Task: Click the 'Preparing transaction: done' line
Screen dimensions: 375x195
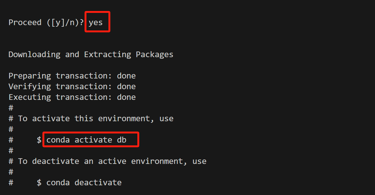Action: [72, 76]
